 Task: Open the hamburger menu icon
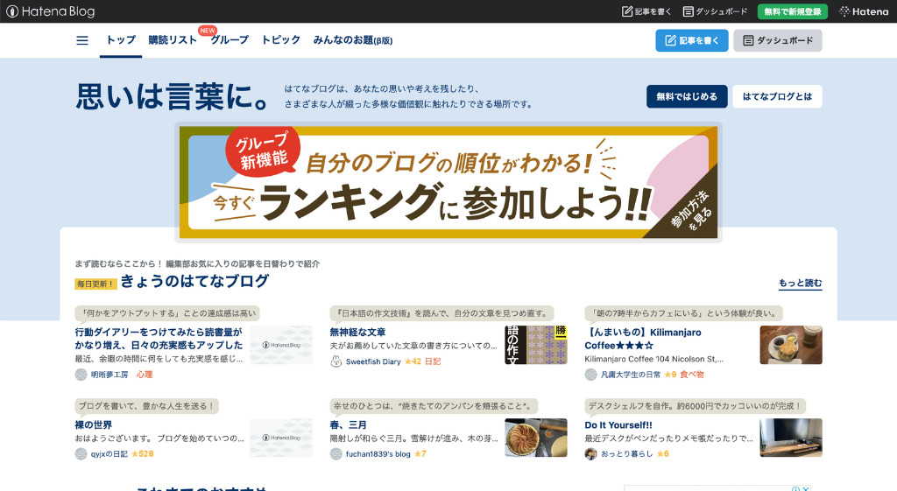coord(82,40)
